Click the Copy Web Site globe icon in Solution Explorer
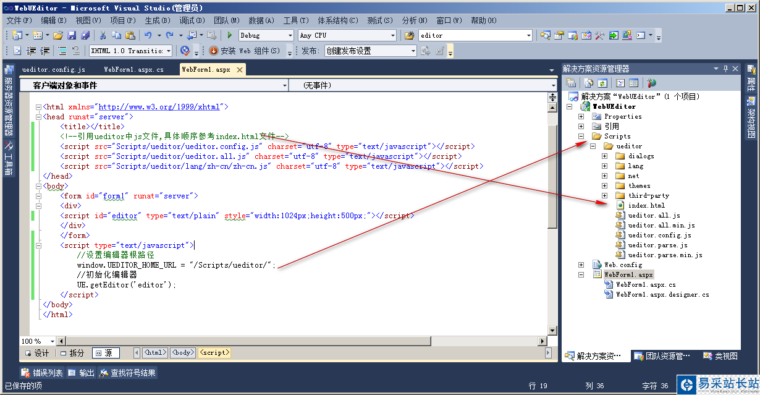The width and height of the screenshot is (760, 395). [x=651, y=82]
